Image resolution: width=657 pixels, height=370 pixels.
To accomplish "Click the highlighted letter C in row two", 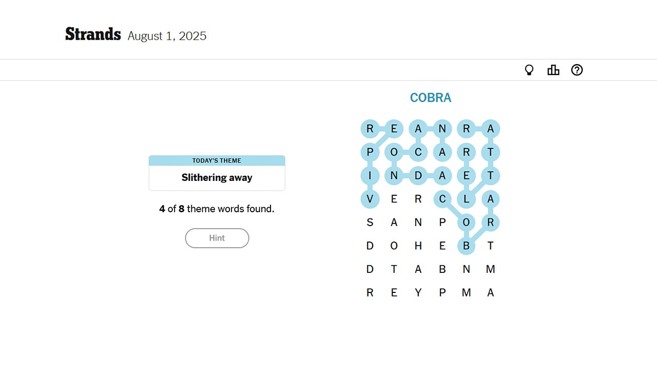I will [x=418, y=152].
